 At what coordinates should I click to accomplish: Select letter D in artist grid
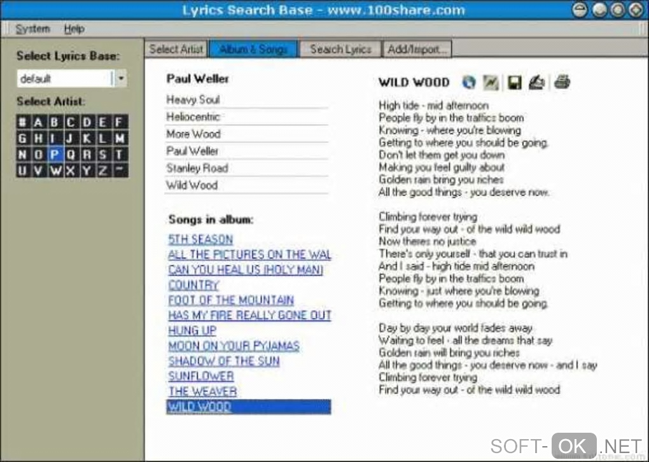tap(87, 122)
